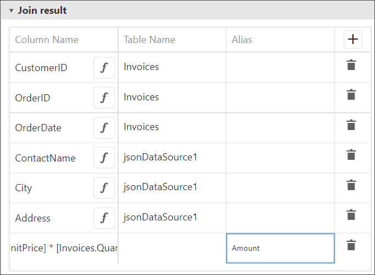Collapse the Join result section
375x275 pixels.
11,10
